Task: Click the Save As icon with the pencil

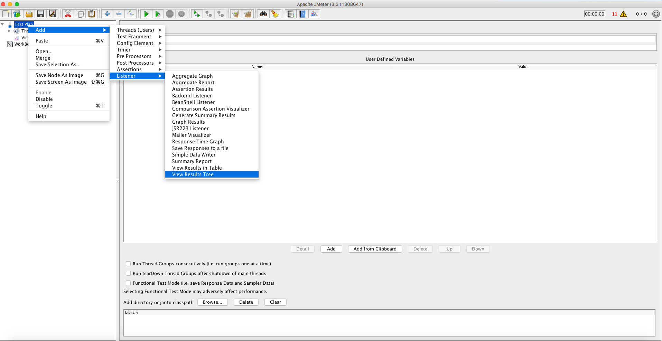Action: (53, 14)
